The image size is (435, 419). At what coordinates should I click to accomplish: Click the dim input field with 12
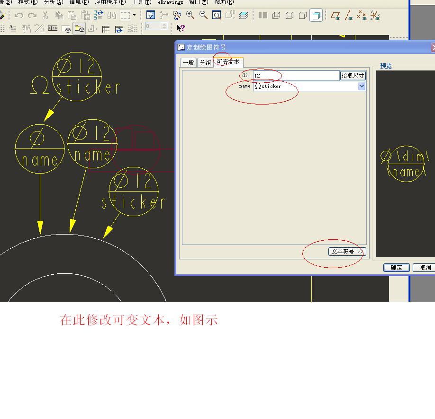(296, 76)
